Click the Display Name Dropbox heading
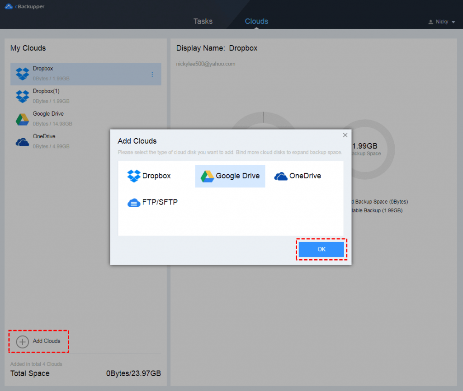The height and width of the screenshot is (391, 463). (217, 48)
